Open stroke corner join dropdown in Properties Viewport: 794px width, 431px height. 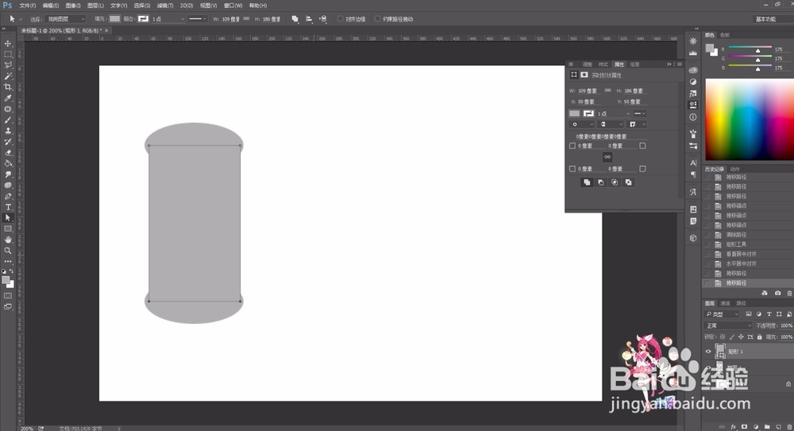[x=638, y=124]
